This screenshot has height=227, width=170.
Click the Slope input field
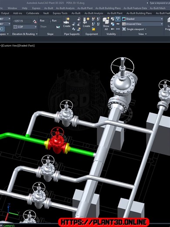pyautogui.click(x=47, y=27)
